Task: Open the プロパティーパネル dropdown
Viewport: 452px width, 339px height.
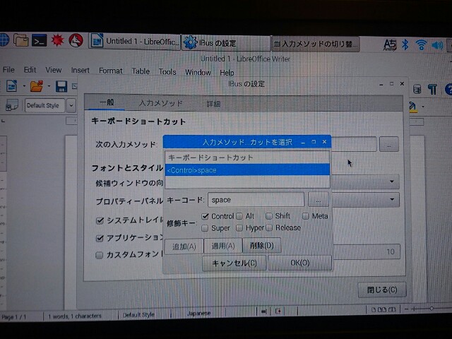Action: click(x=365, y=199)
